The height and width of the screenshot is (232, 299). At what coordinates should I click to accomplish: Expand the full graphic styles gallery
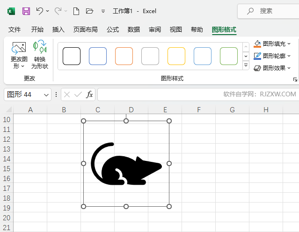click(246, 65)
